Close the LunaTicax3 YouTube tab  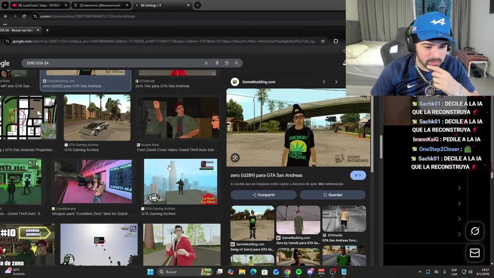[66, 5]
